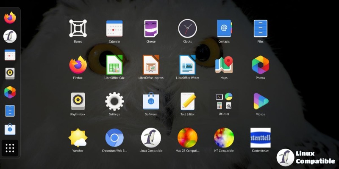339x169 pixels.
Task: Launch Rhythmbox from the app grid
Action: [78, 101]
